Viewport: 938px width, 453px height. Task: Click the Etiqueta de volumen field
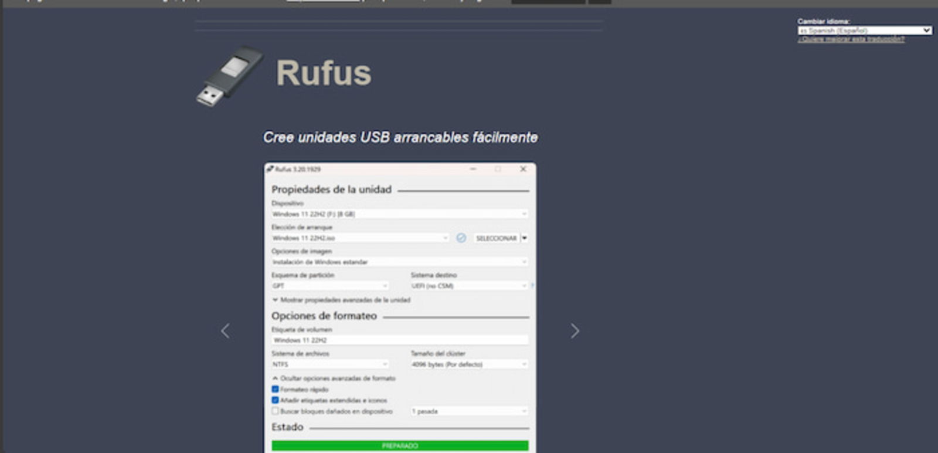(x=399, y=340)
